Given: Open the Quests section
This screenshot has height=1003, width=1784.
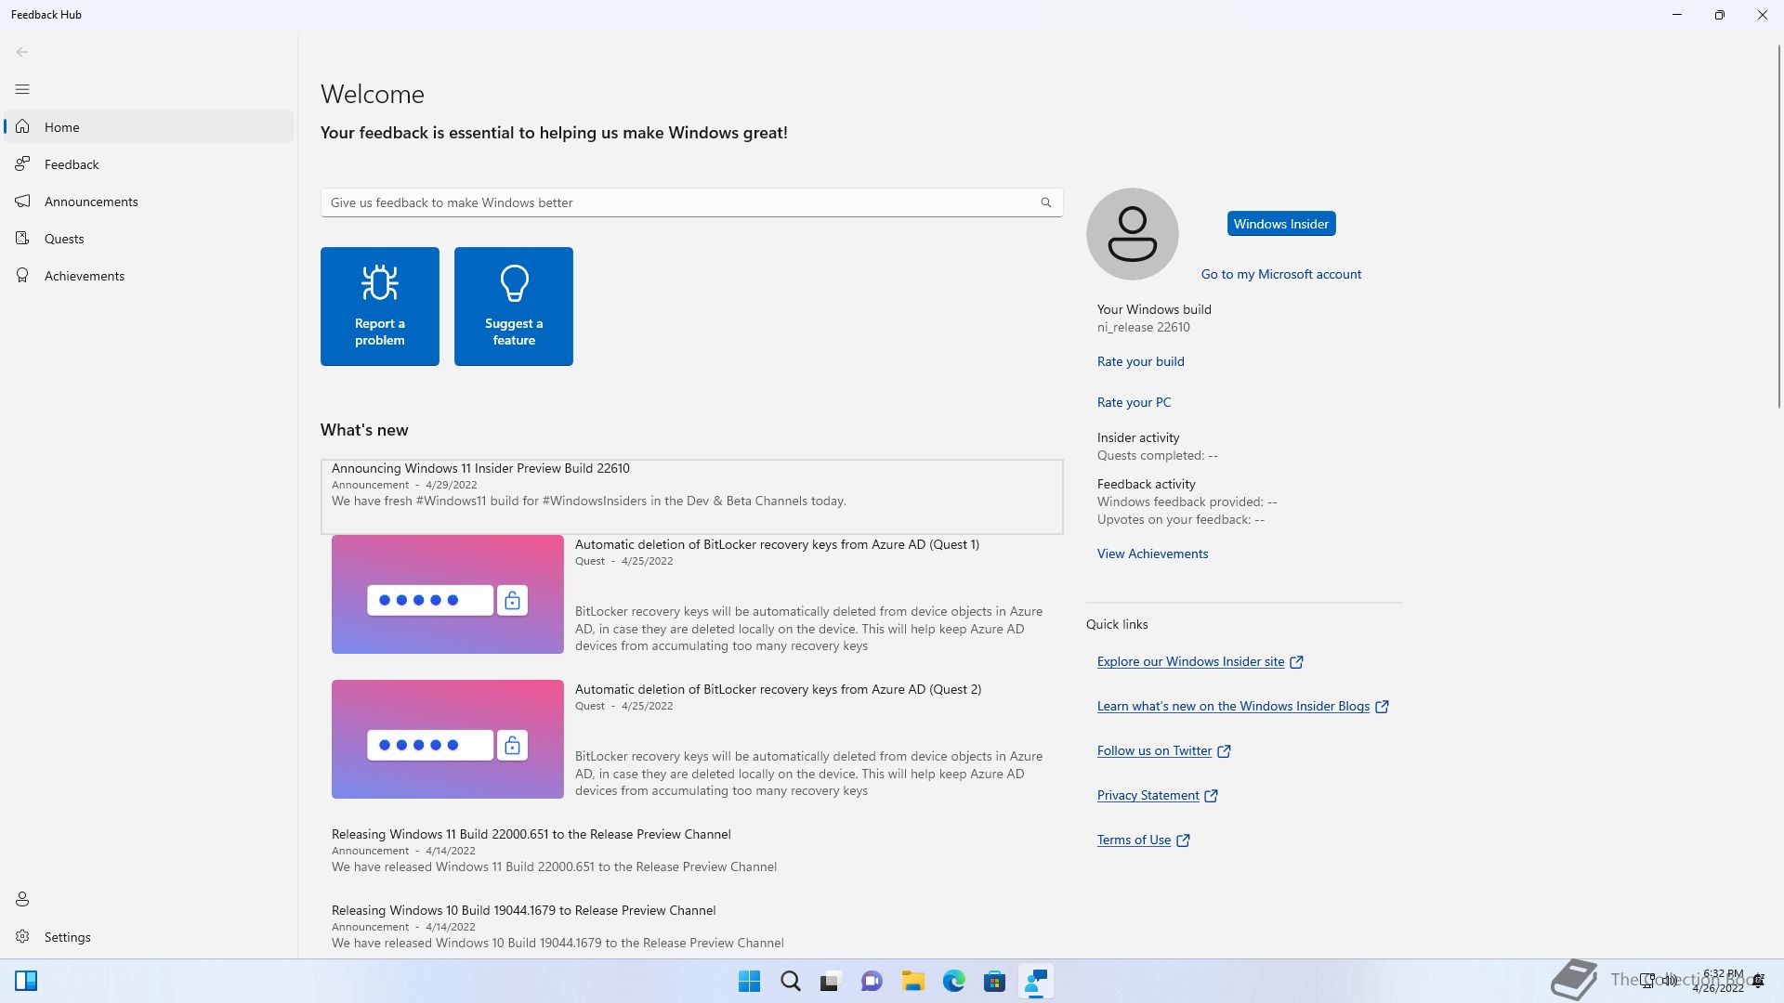Looking at the screenshot, I should tap(149, 239).
